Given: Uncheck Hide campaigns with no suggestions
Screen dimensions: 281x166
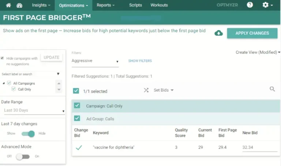Looking at the screenshot, I should coord(2,58).
